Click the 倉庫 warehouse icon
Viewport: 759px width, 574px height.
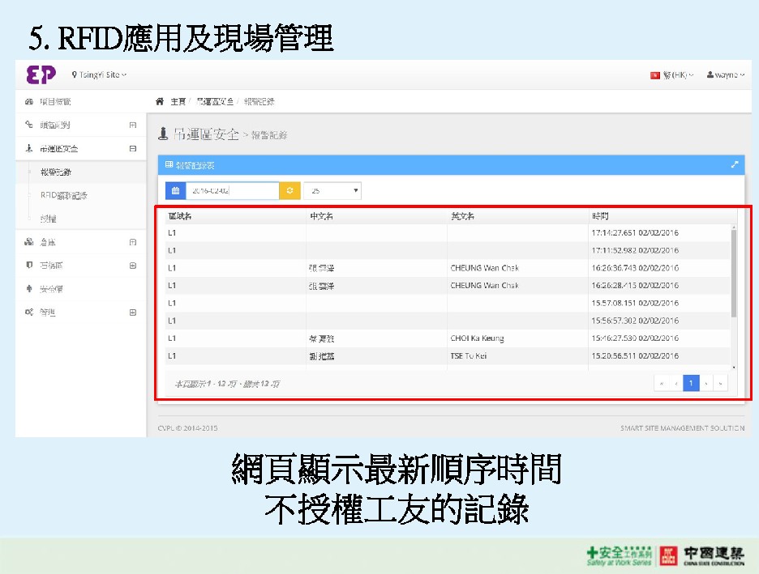pos(29,241)
